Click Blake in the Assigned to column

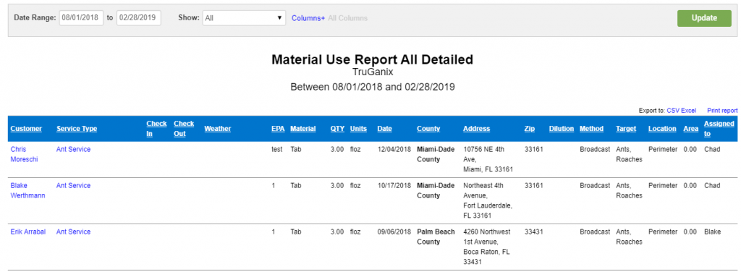[712, 232]
